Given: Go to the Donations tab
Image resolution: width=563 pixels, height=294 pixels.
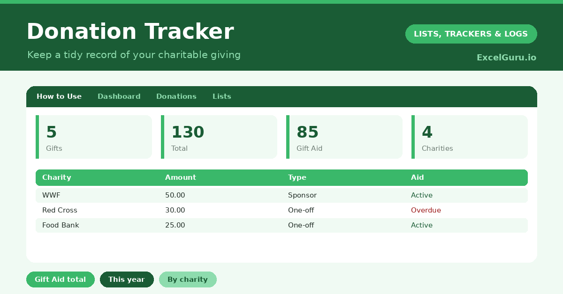Looking at the screenshot, I should click(x=176, y=96).
